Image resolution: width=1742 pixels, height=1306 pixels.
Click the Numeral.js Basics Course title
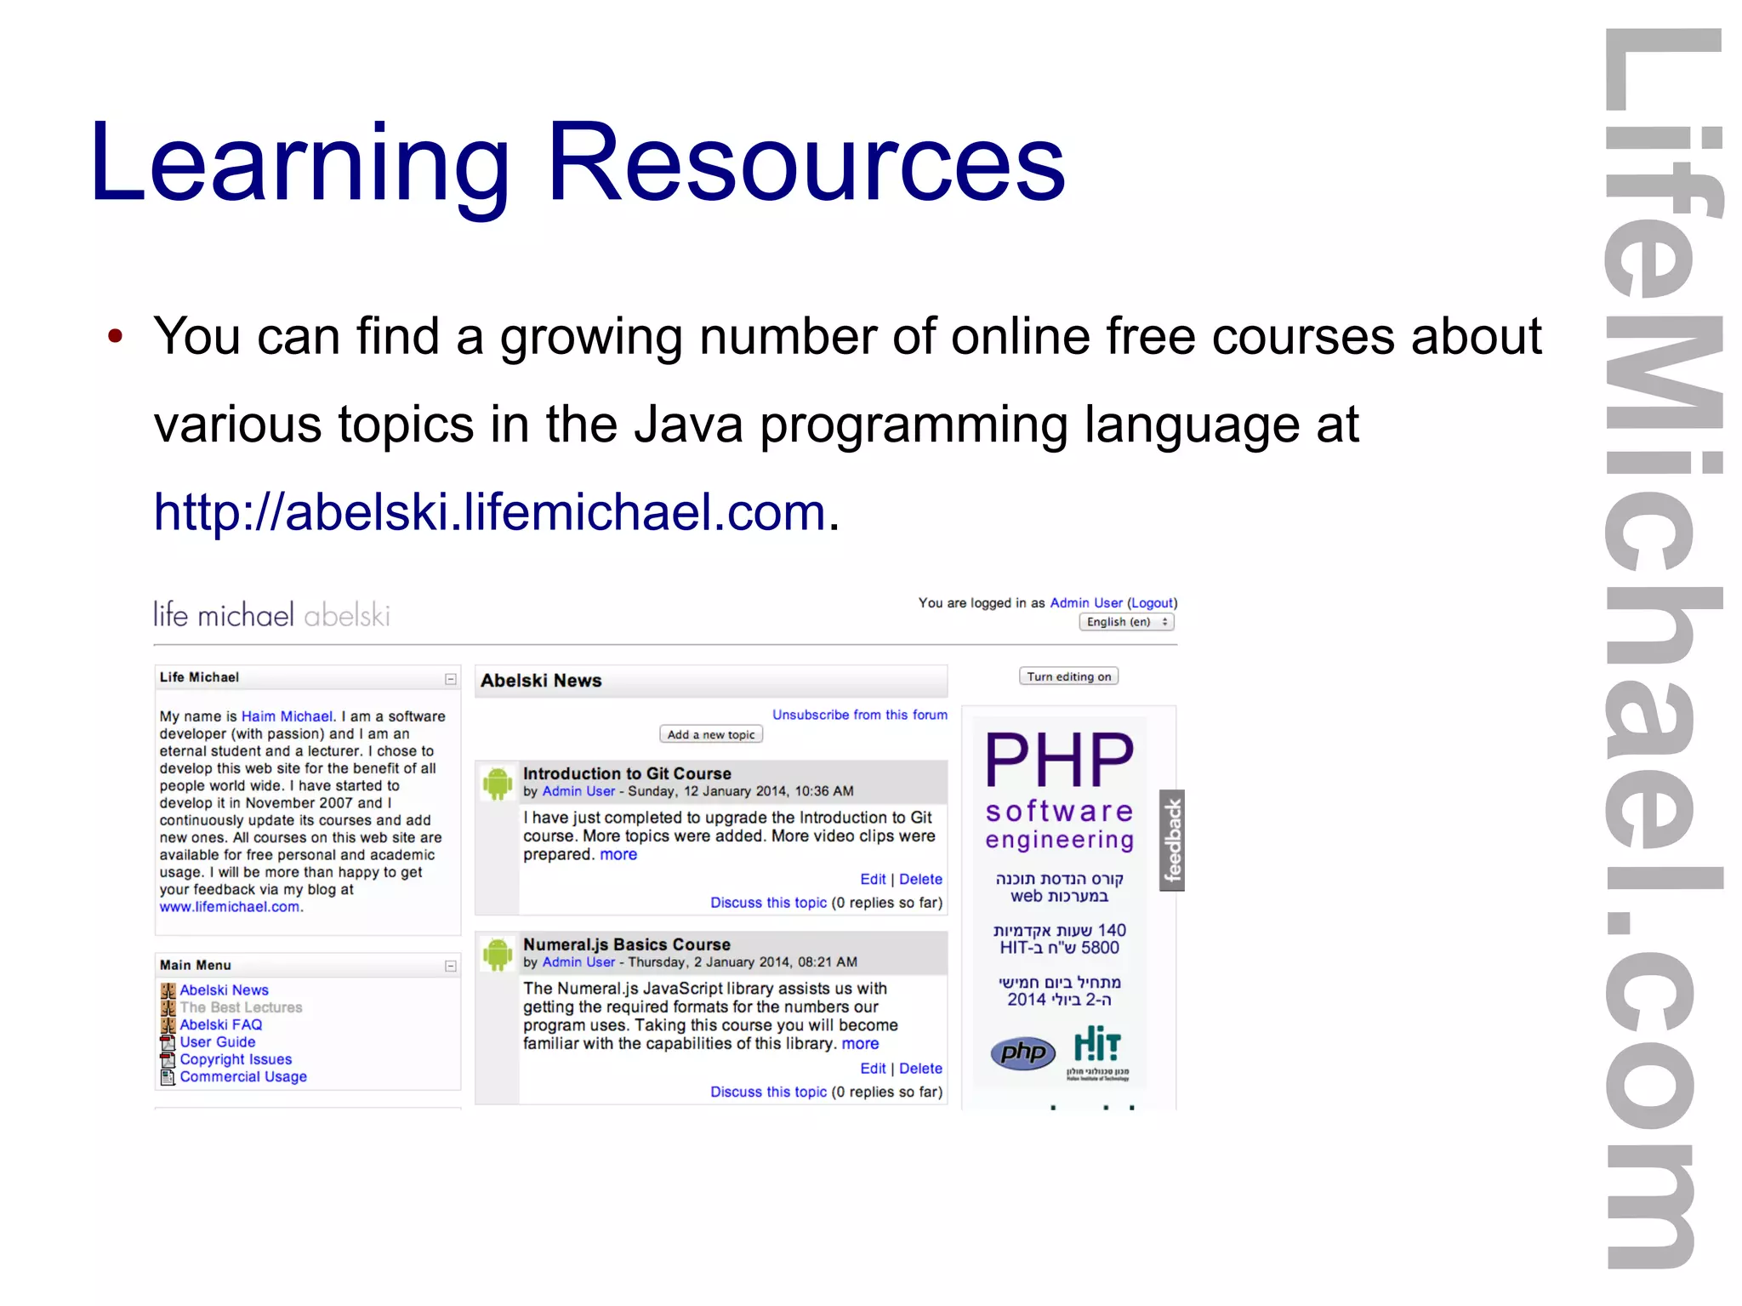click(627, 944)
